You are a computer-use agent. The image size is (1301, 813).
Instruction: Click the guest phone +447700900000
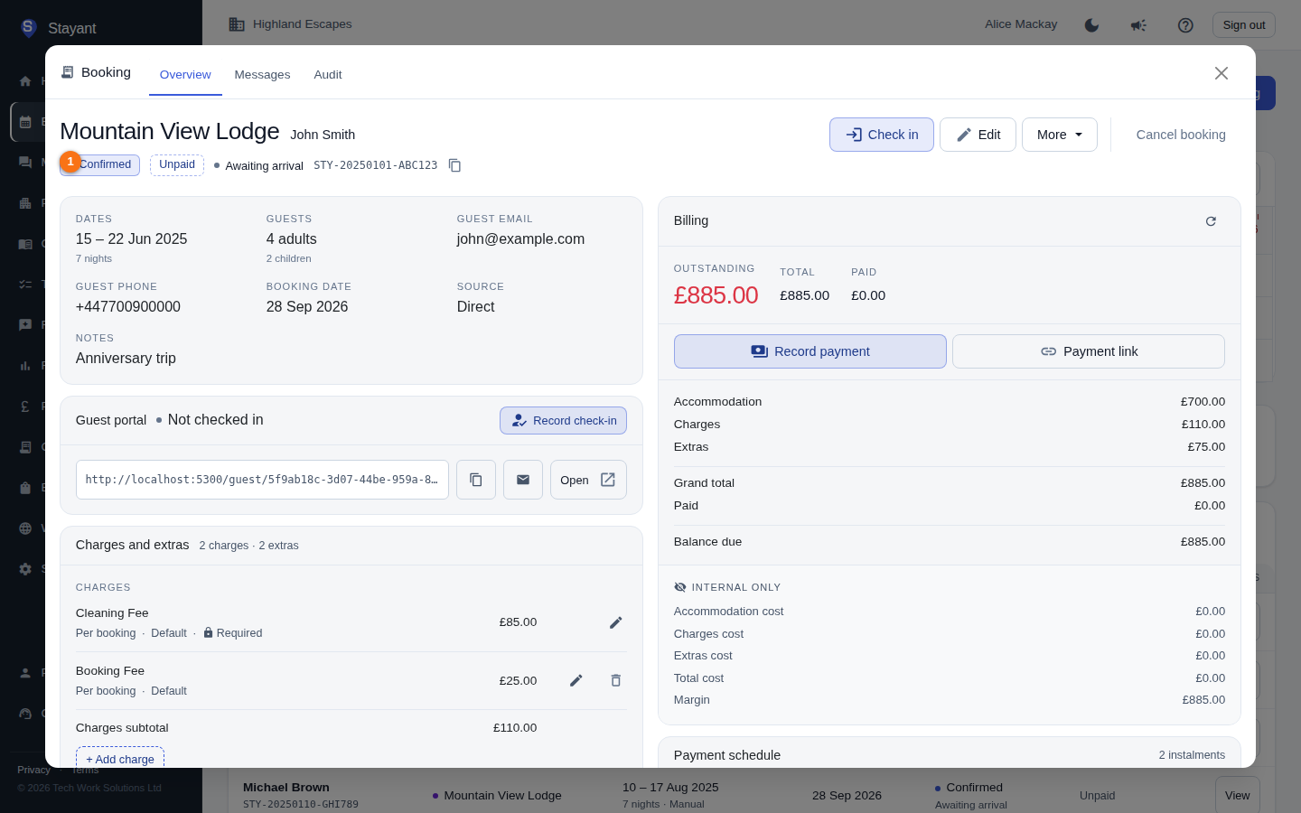(128, 307)
